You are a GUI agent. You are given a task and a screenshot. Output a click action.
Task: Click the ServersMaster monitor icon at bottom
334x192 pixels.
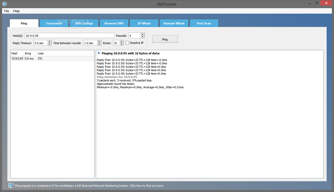coord(11,186)
